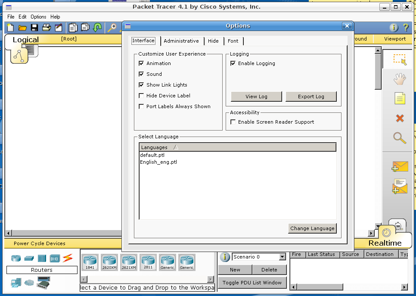Image resolution: width=416 pixels, height=296 pixels.
Task: Click the New file toolbar icon
Action: (10, 27)
